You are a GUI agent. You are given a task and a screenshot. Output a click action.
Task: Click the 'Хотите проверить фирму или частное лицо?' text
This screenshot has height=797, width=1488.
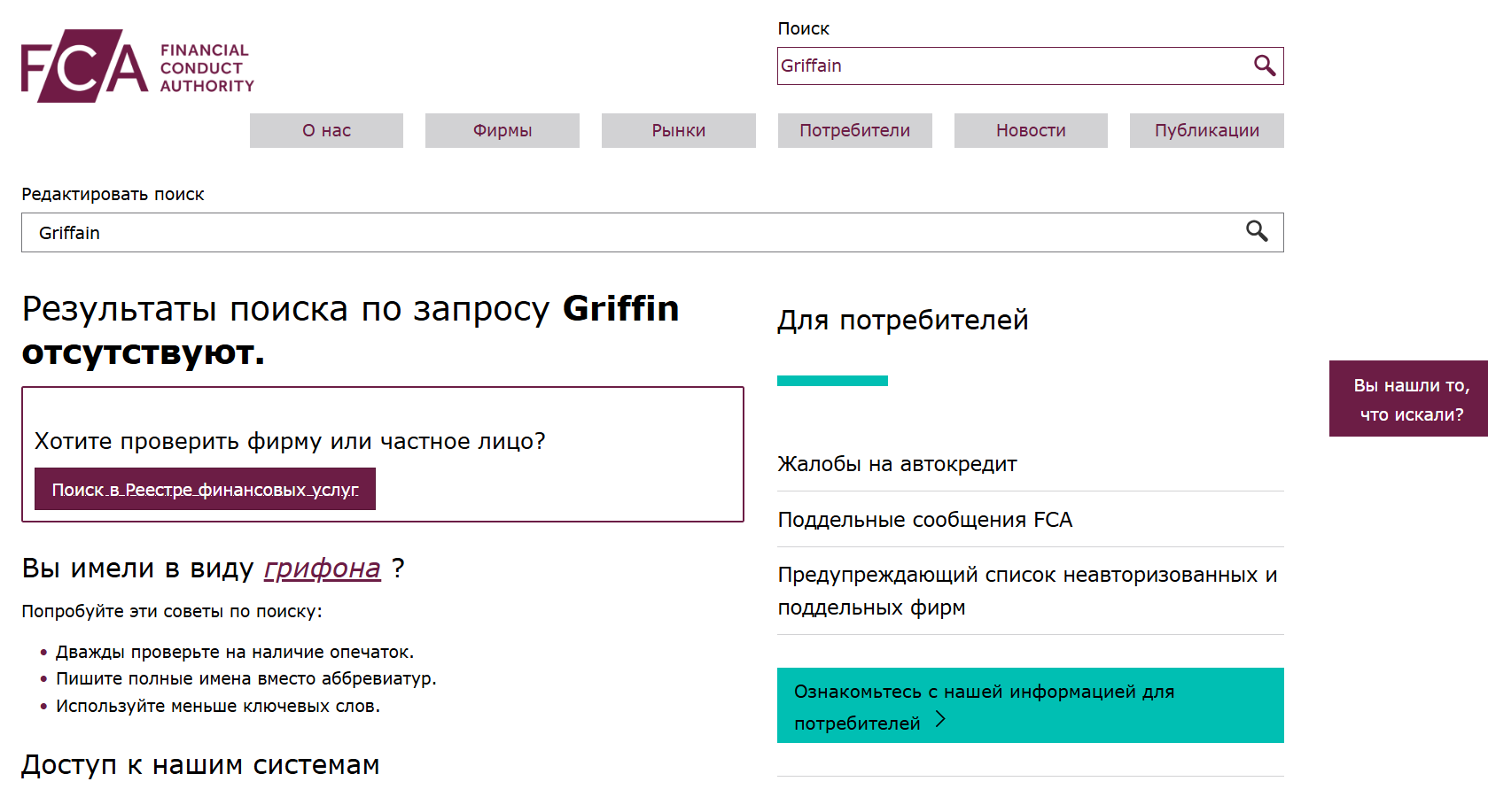click(x=290, y=441)
